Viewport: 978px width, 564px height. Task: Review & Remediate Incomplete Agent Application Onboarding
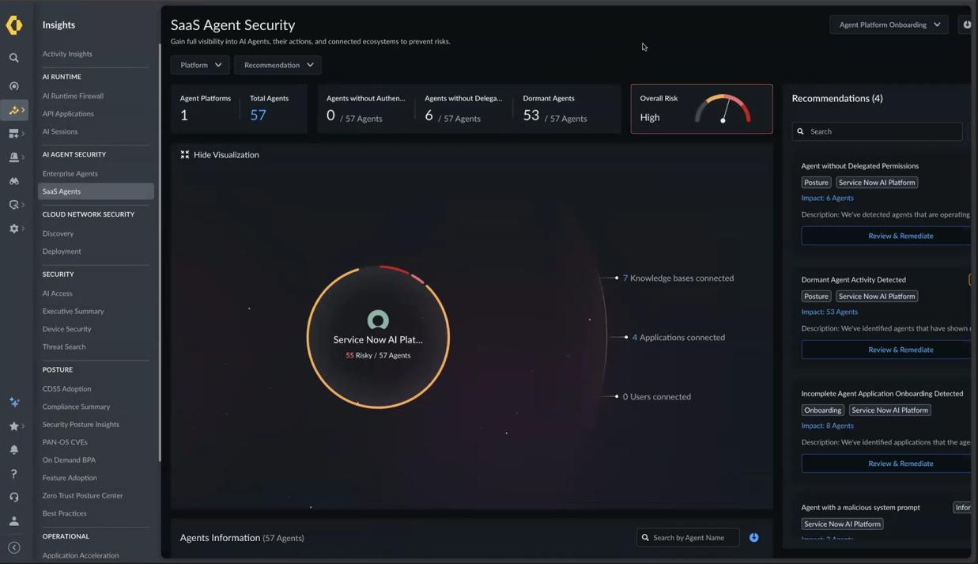[x=886, y=464]
